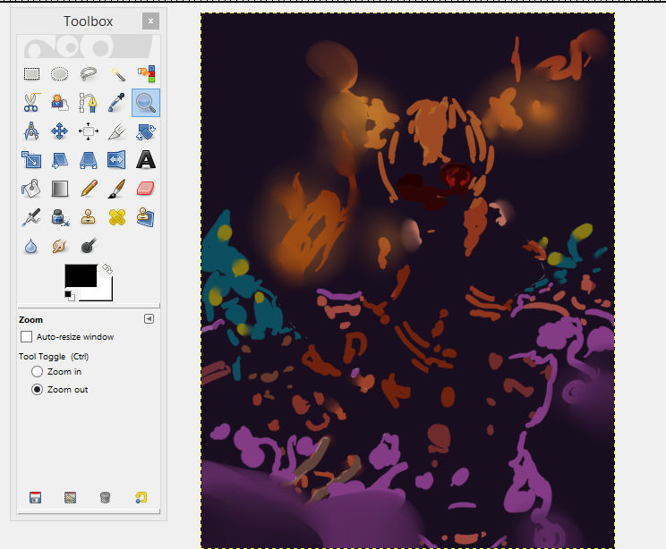
Task: Select the Paintbrush tool
Action: tap(116, 189)
